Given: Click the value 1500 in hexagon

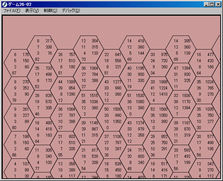Looking at the screenshot, I should pos(117,109).
